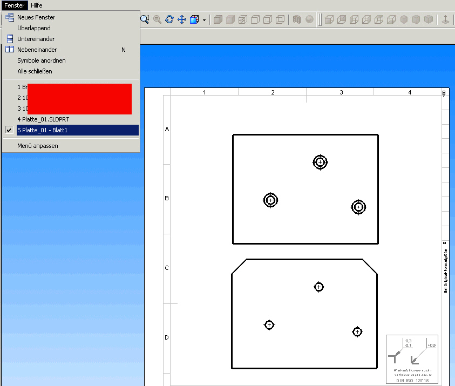Click the second shaded cube display icon

tap(230, 19)
